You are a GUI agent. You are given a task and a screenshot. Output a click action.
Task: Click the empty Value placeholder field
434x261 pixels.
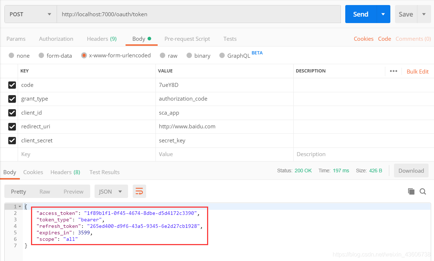coord(224,154)
